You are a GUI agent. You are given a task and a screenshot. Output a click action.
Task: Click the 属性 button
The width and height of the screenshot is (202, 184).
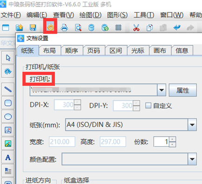coord(183,90)
